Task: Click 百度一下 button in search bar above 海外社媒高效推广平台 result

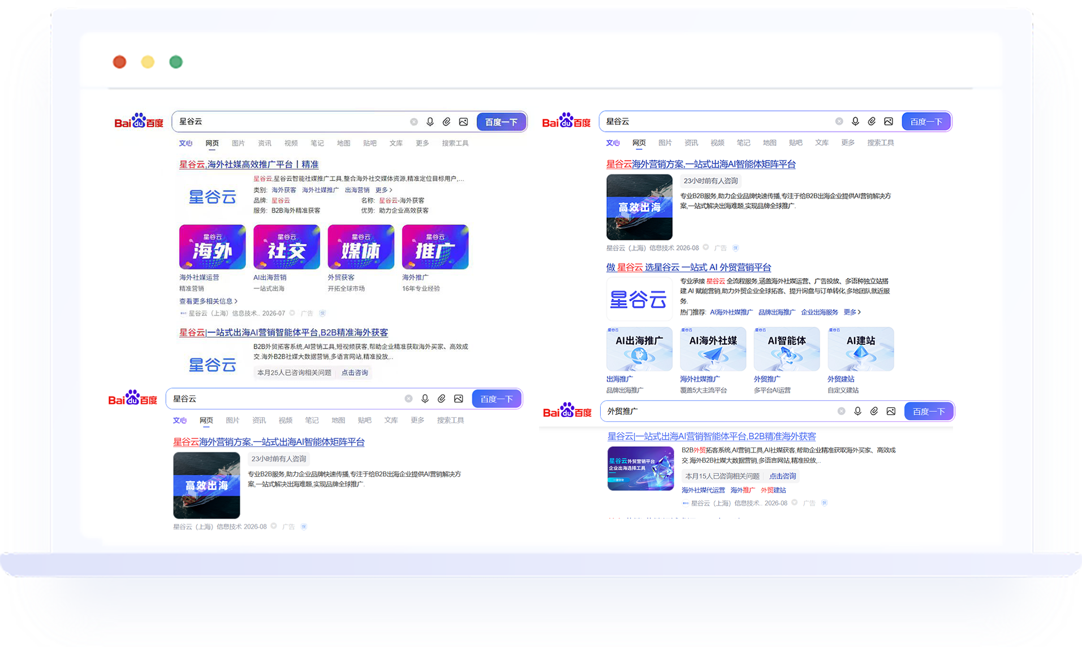Action: coord(501,122)
